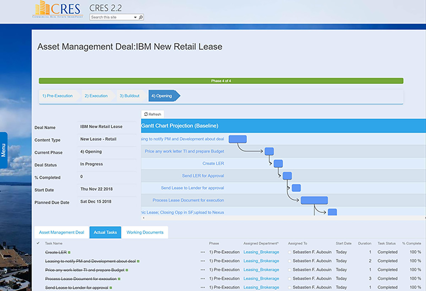Image resolution: width=426 pixels, height=291 pixels.
Task: Click the CRES logo
Action: pyautogui.click(x=58, y=10)
